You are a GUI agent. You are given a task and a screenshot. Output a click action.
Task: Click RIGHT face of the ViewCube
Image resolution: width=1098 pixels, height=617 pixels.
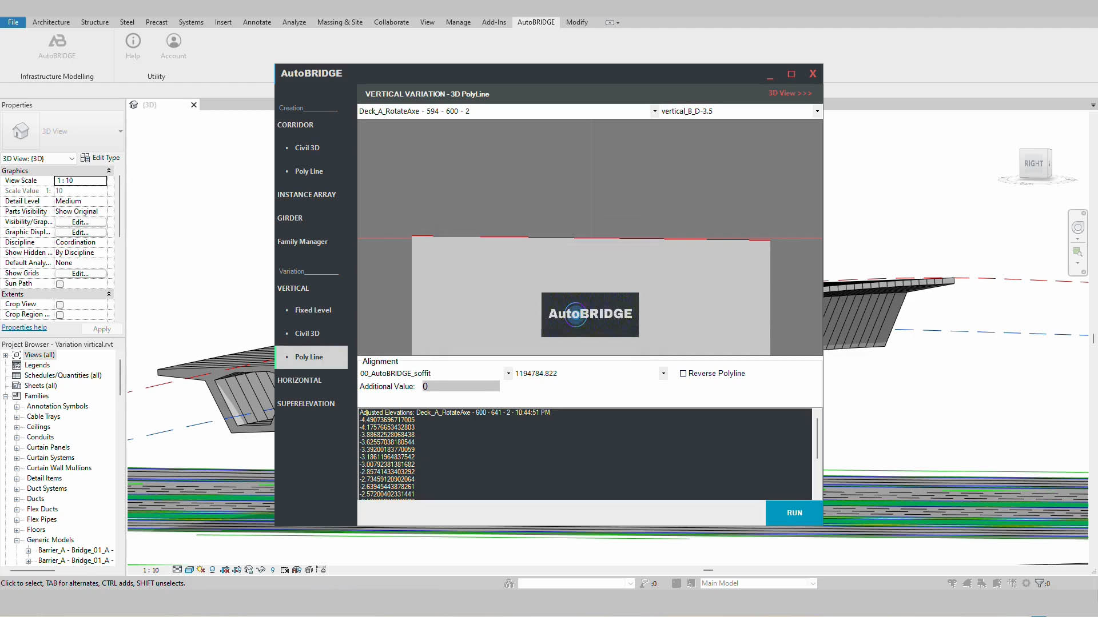point(1033,163)
